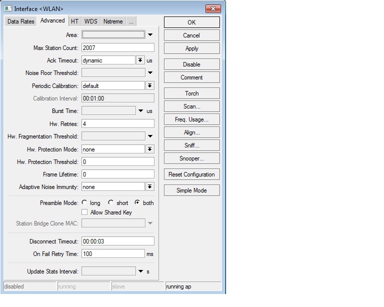Expand the Station Bridge Clone MAC arrow
Image resolution: width=384 pixels, height=307 pixels.
coord(150,223)
